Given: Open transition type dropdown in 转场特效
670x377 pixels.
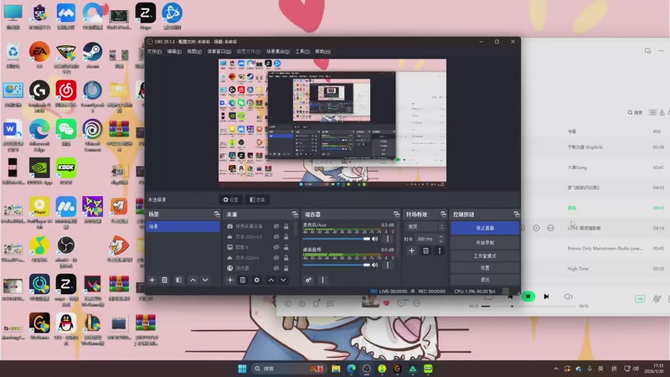Looking at the screenshot, I should tap(425, 226).
